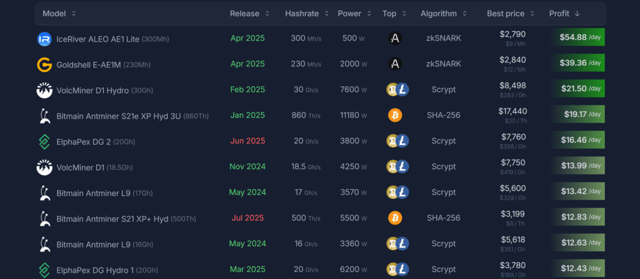Screen dimensions: 640x279
Task: Click Dogecoin-Litecoin icon in Antminer L9 17Gh row
Action: (397, 192)
